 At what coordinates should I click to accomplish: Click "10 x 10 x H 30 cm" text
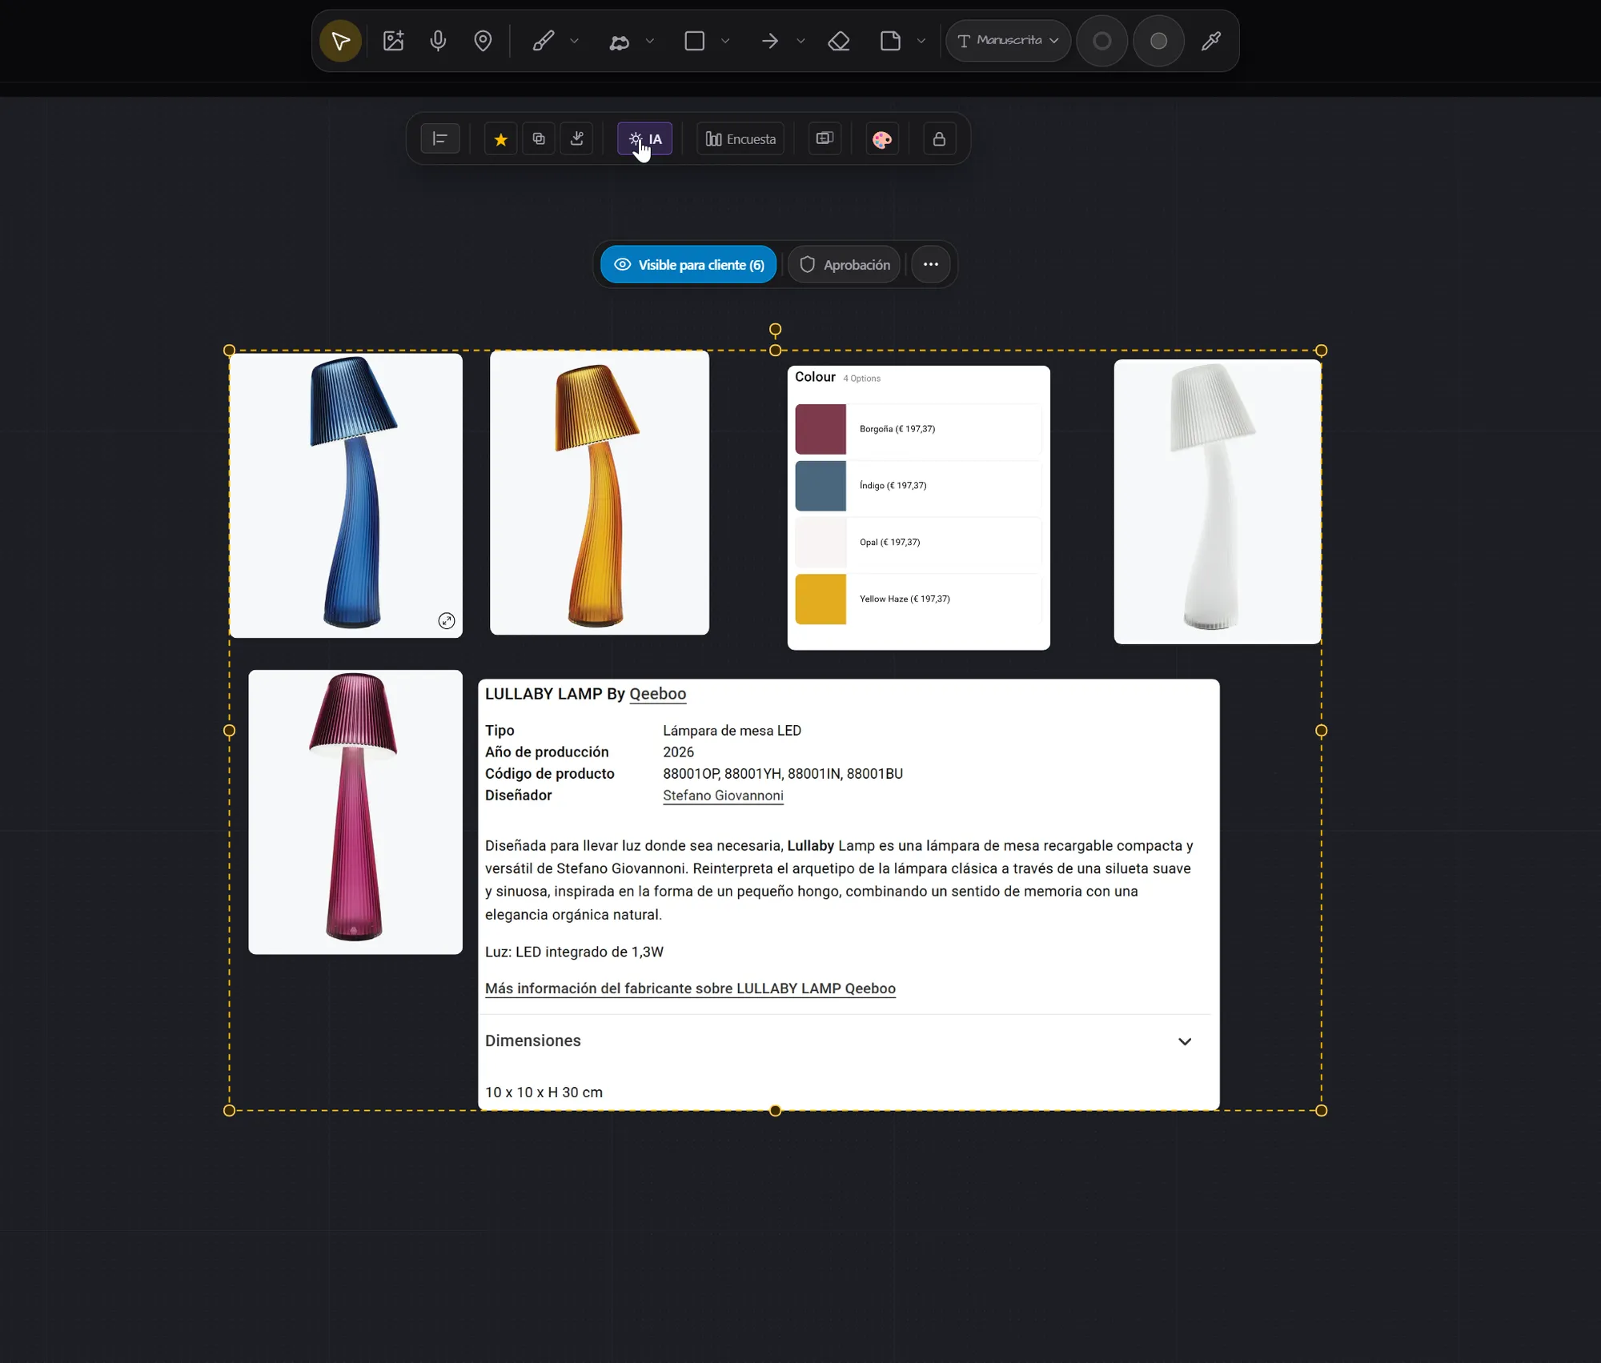click(544, 1092)
